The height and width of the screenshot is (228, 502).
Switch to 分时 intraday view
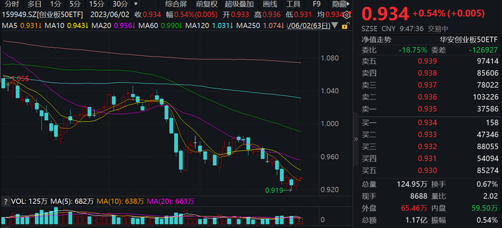(x=12, y=4)
